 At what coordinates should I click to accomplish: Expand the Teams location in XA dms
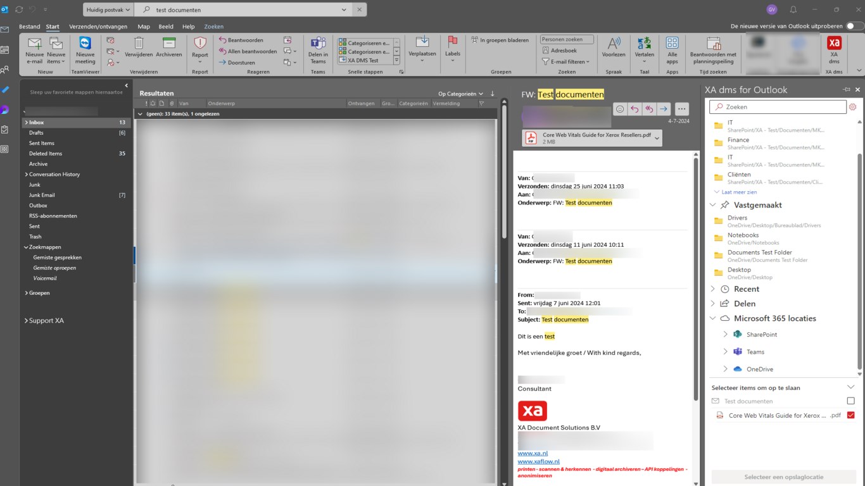(x=726, y=352)
